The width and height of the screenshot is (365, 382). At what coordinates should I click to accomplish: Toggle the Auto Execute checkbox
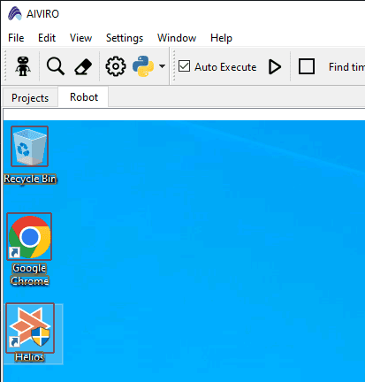[184, 66]
